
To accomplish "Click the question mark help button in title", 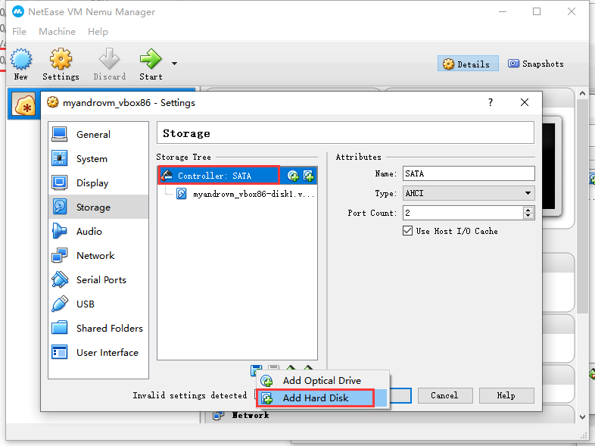I will 491,102.
